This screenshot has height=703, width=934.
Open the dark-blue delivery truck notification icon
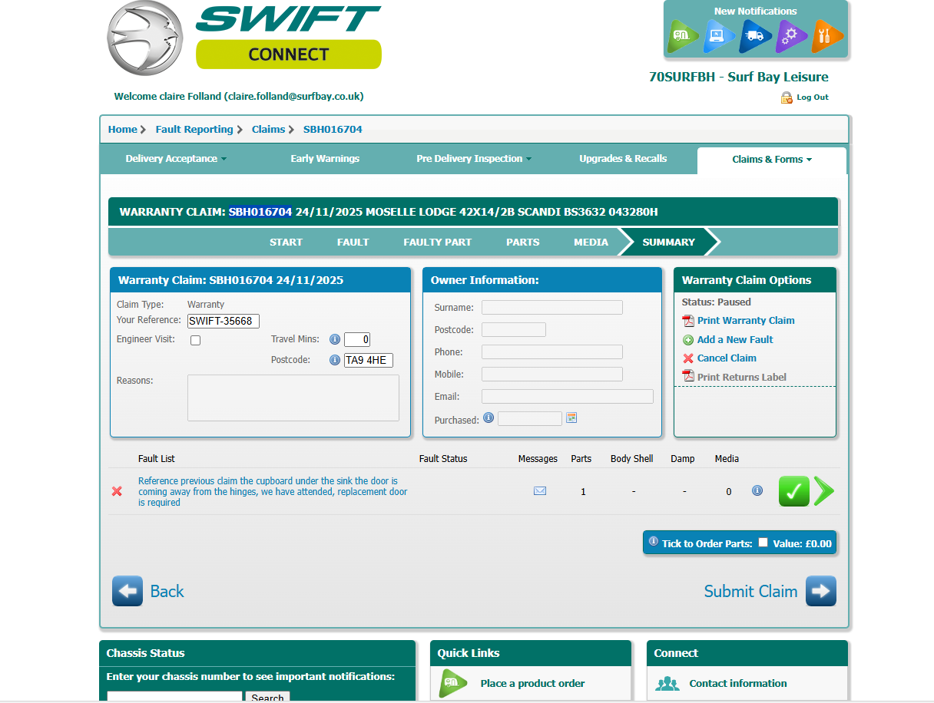click(755, 36)
